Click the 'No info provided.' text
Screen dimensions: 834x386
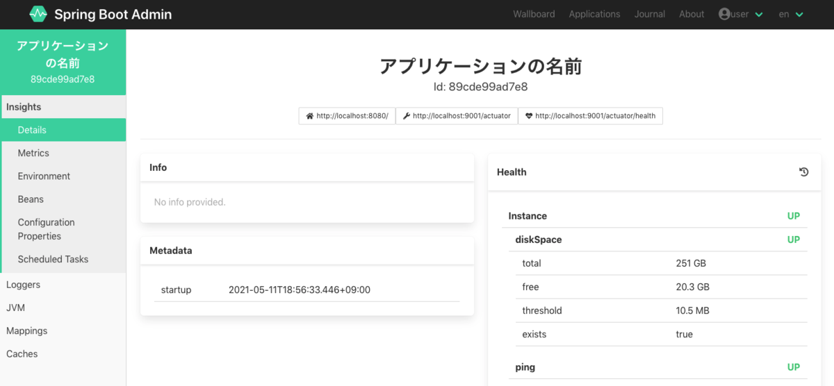tap(190, 202)
